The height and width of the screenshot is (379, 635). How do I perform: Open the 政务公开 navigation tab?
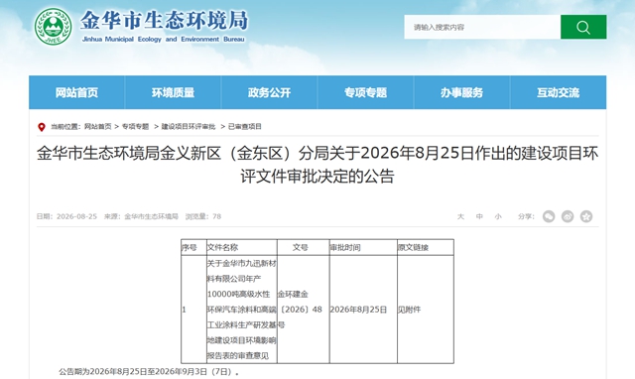[269, 92]
